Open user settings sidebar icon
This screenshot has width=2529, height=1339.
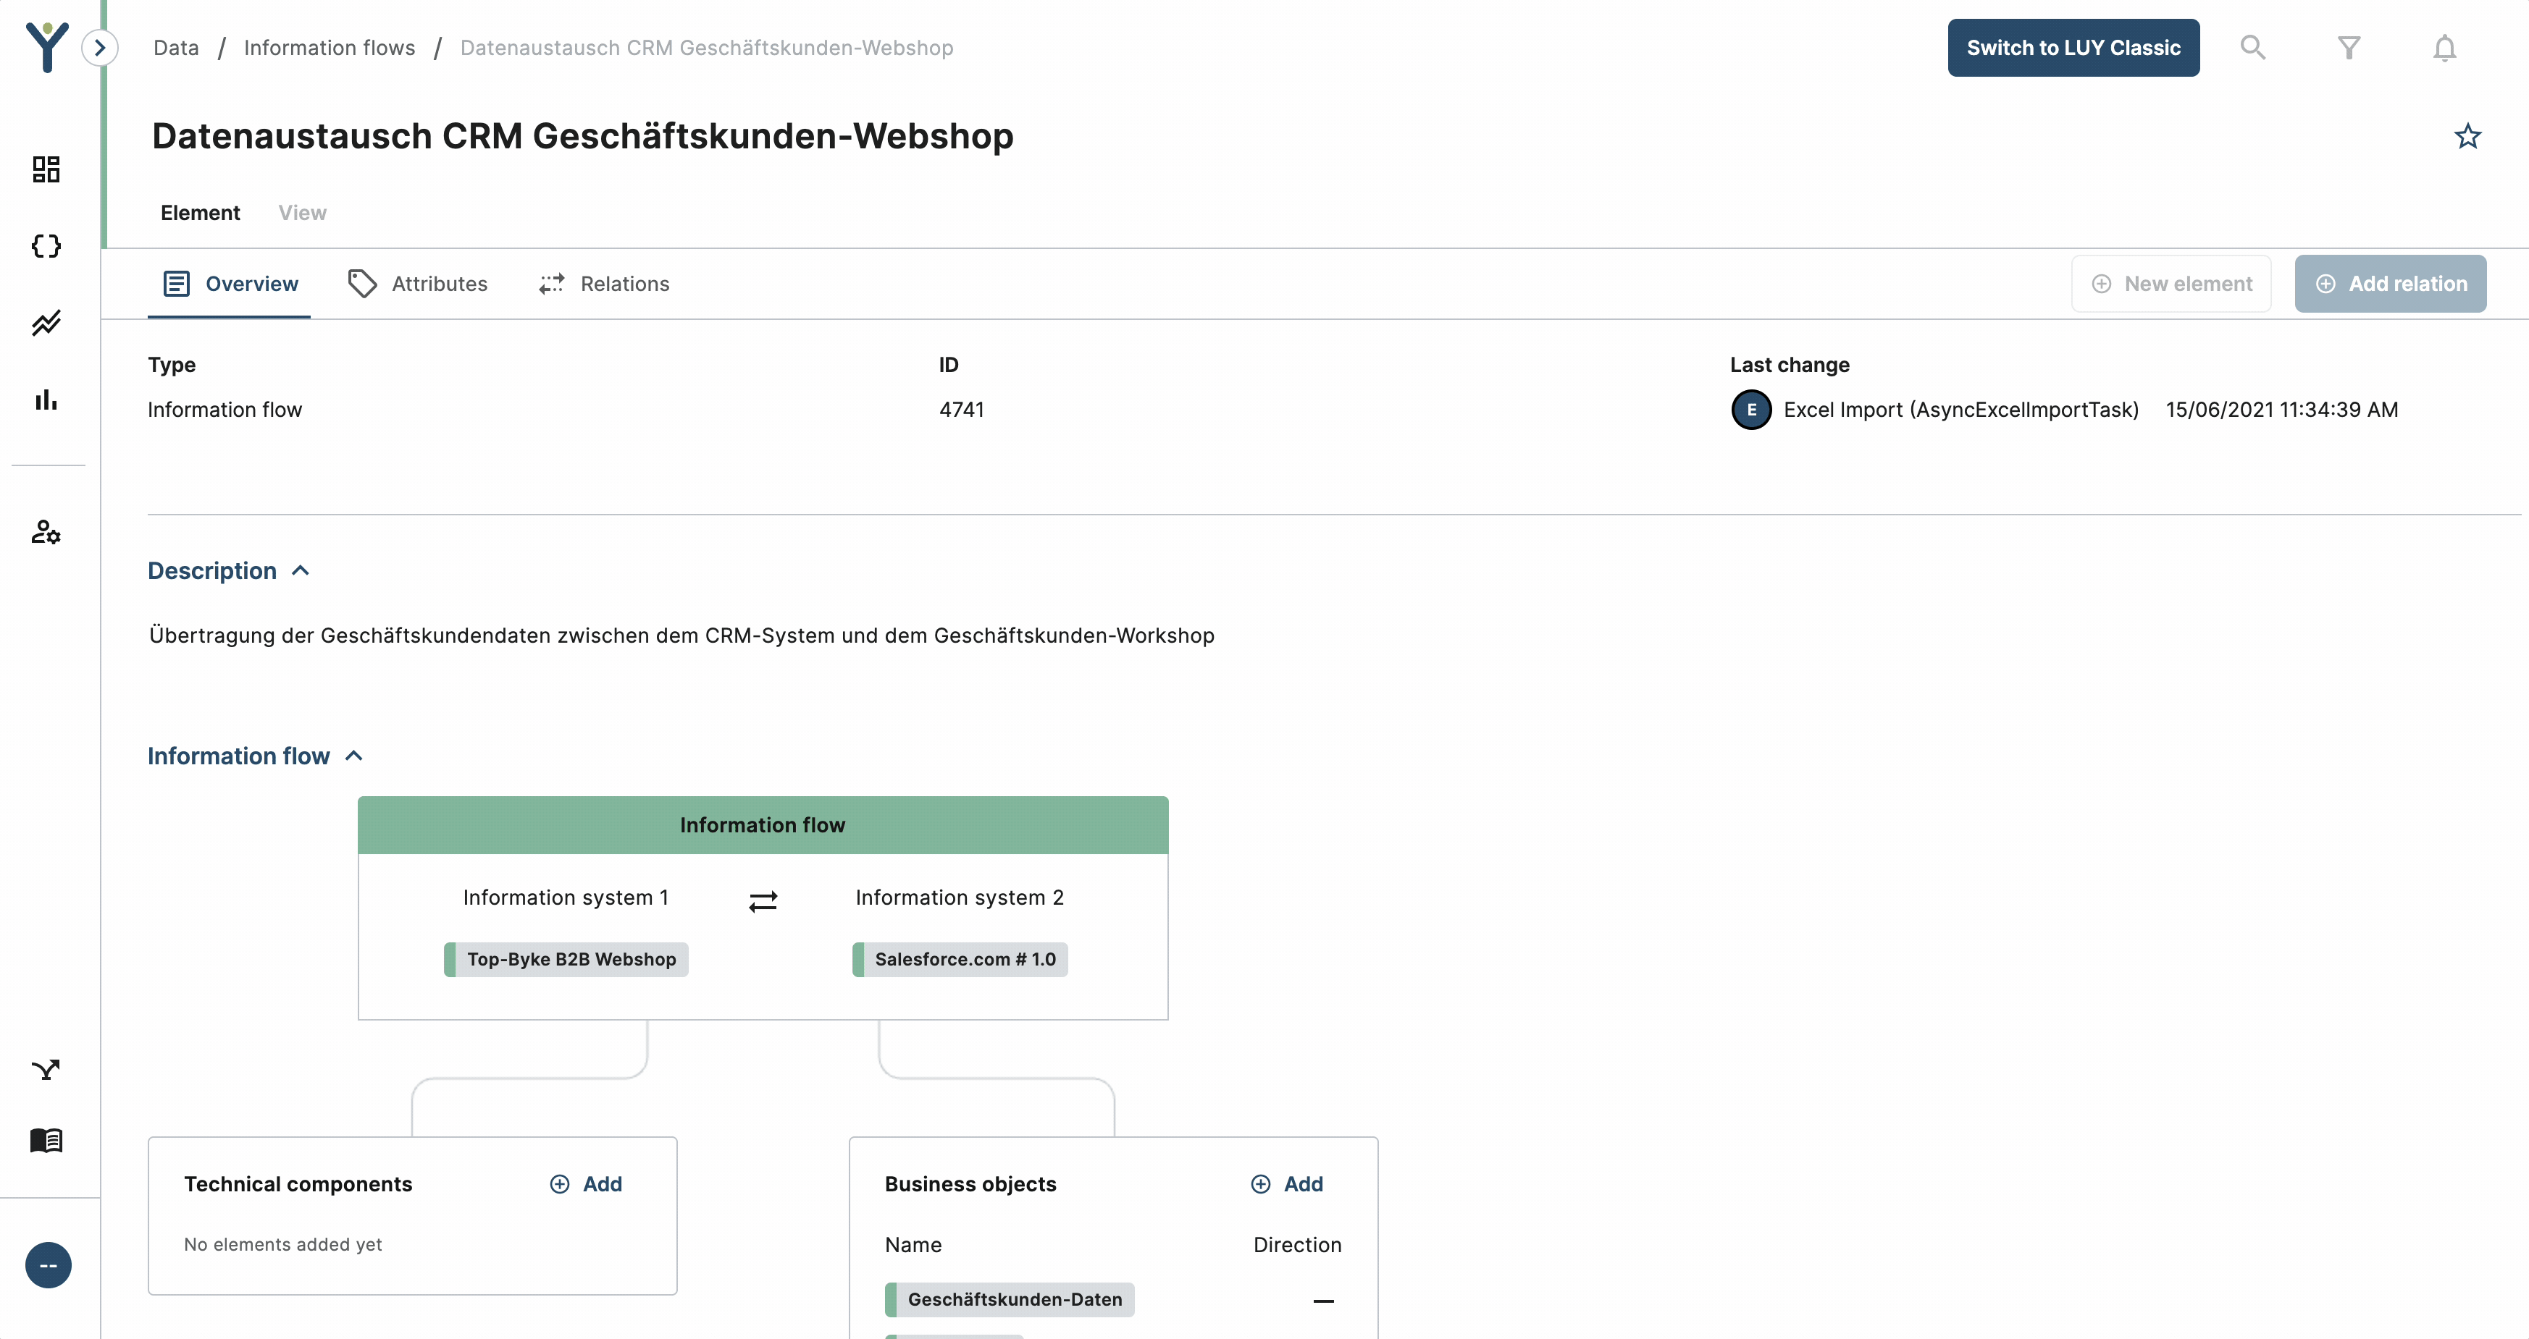(x=46, y=532)
